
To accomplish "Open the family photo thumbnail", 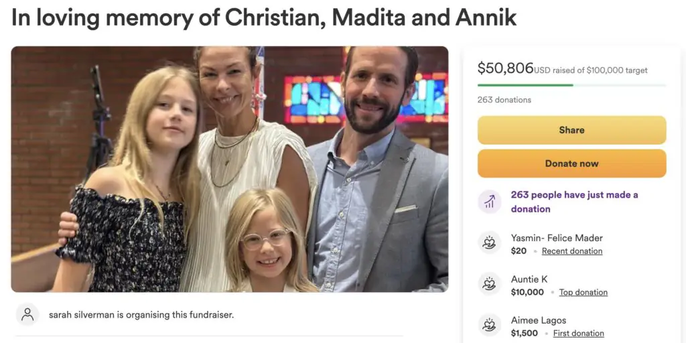I will pyautogui.click(x=230, y=169).
